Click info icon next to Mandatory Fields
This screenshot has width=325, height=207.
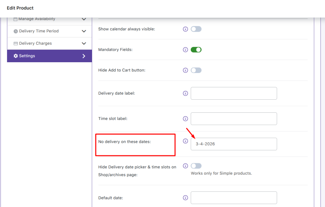[x=185, y=50]
